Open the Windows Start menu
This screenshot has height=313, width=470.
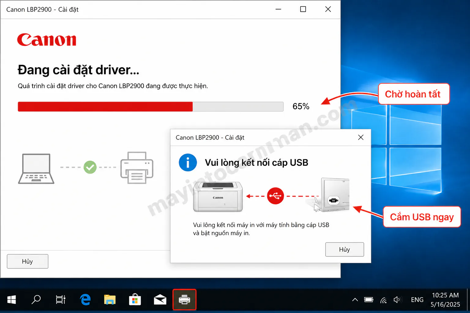coord(12,300)
